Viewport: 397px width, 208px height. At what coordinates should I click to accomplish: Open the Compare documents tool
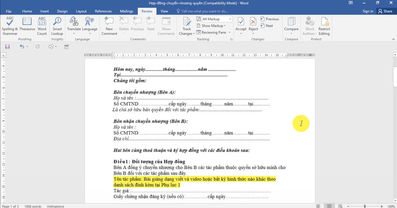291,25
